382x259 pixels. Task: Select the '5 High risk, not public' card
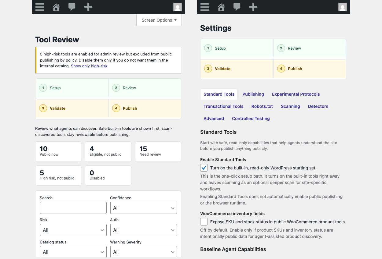[x=58, y=176]
